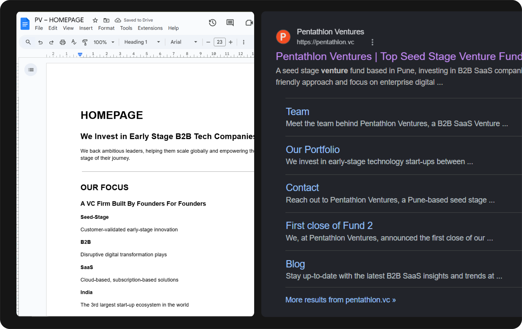
Task: Open the Tools menu
Action: [126, 28]
